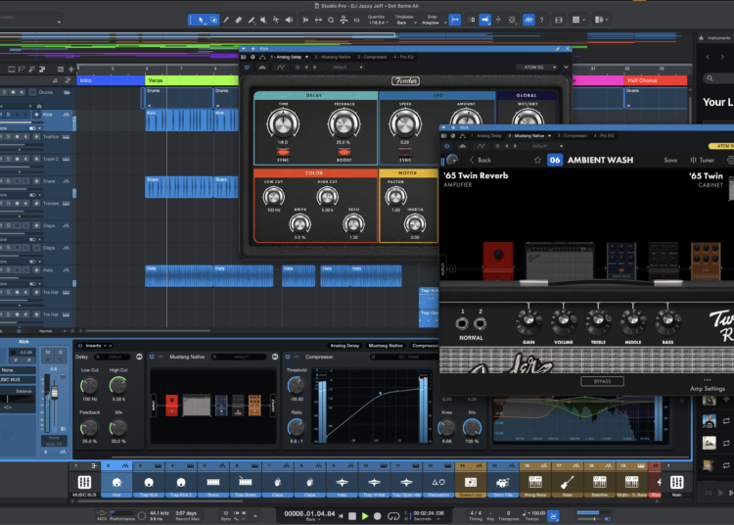
Task: Click the record button in transport
Action: [378, 516]
